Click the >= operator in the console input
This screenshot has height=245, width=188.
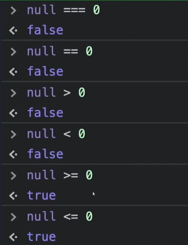(x=71, y=176)
